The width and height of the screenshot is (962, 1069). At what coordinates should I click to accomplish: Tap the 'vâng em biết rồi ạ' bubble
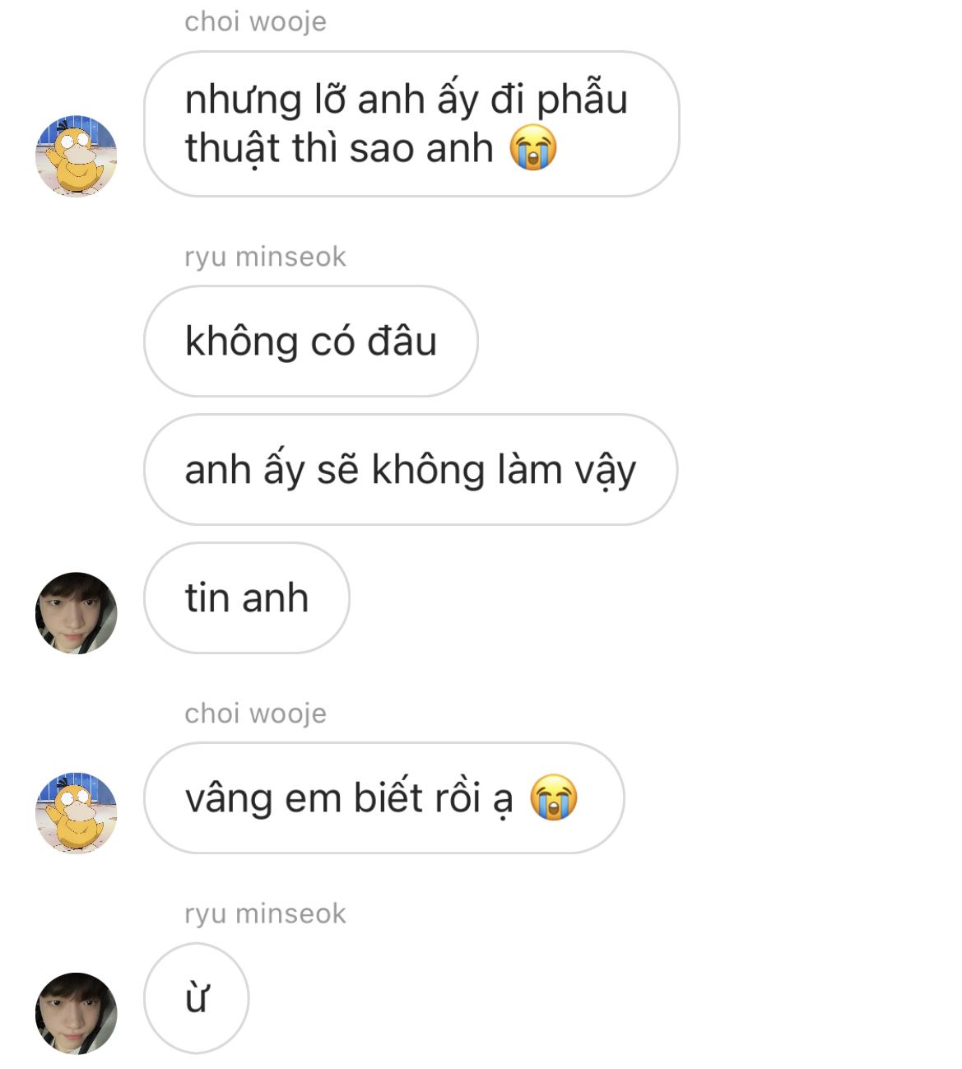[384, 798]
